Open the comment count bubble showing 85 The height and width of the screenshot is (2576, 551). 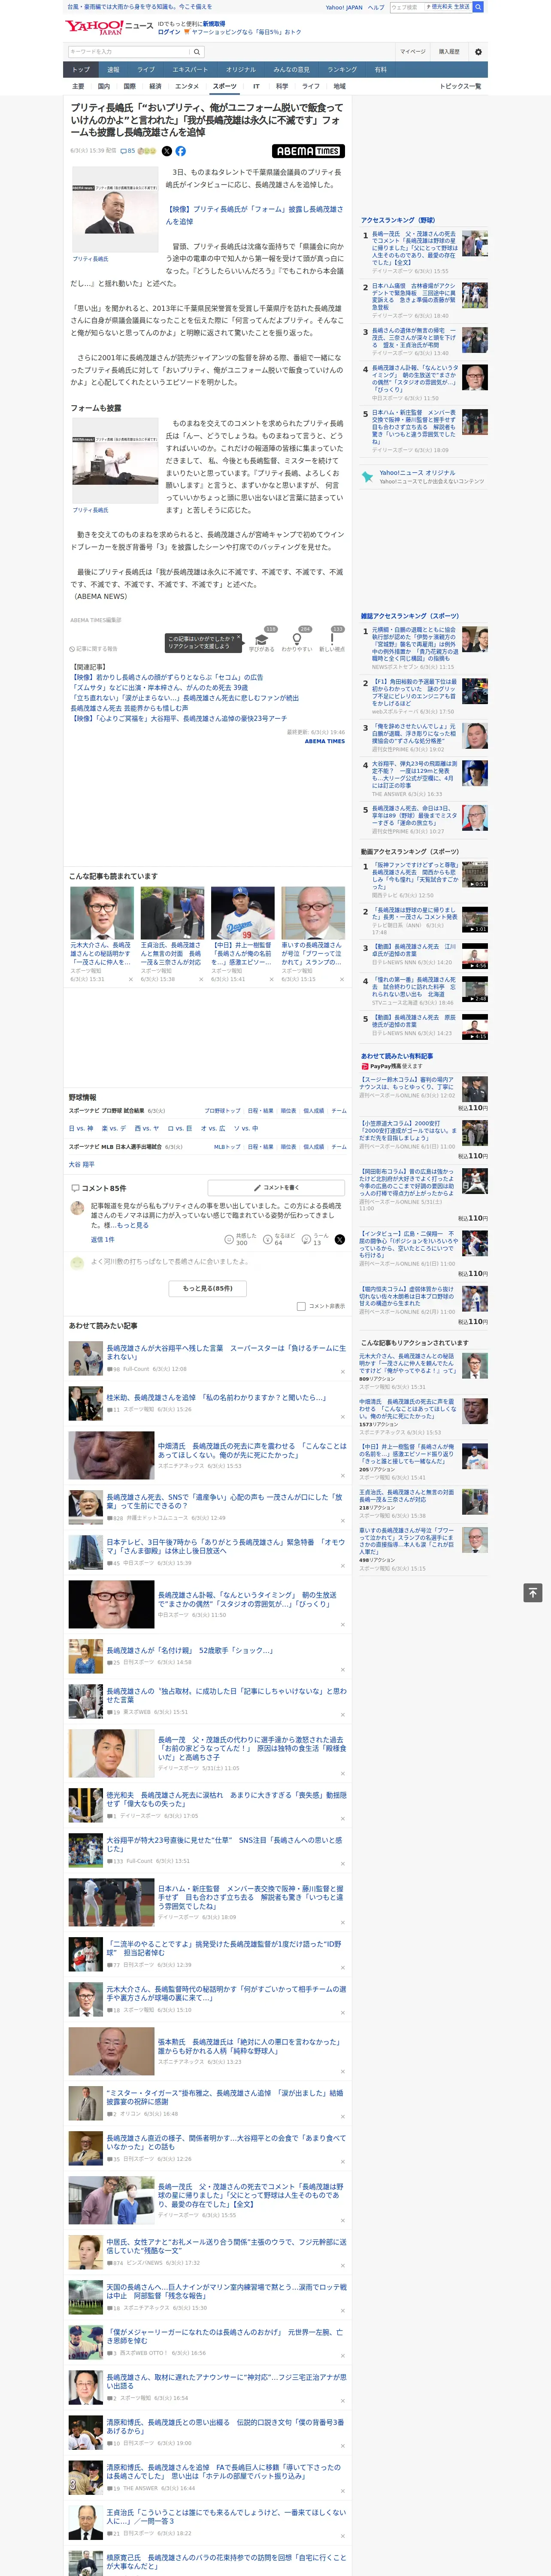click(127, 151)
